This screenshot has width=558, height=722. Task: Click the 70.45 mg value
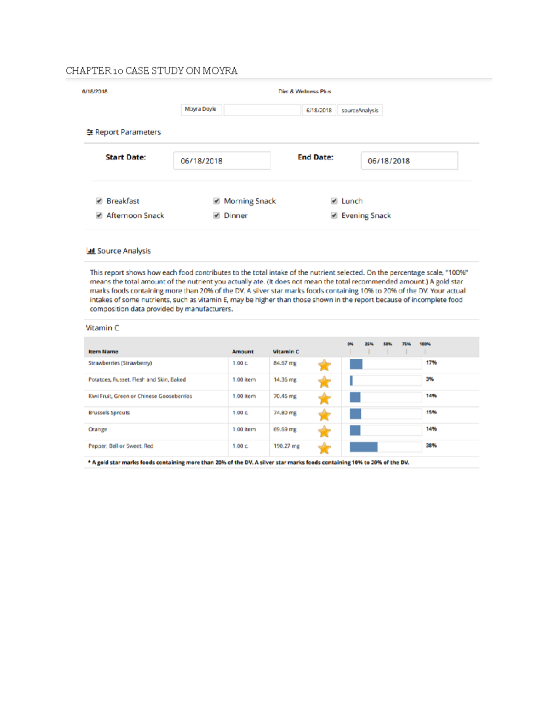[285, 396]
